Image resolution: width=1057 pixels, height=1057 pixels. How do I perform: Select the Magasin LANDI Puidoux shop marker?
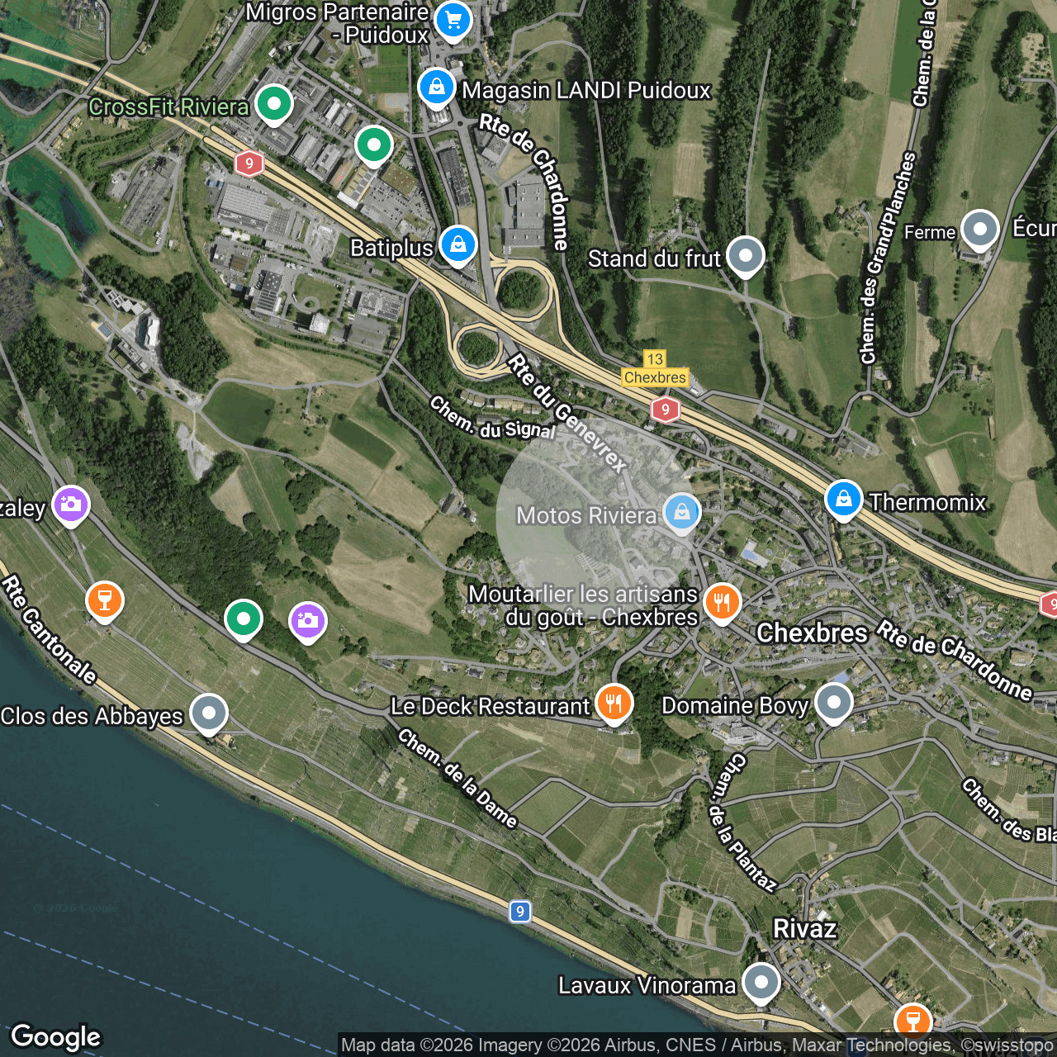(x=436, y=87)
